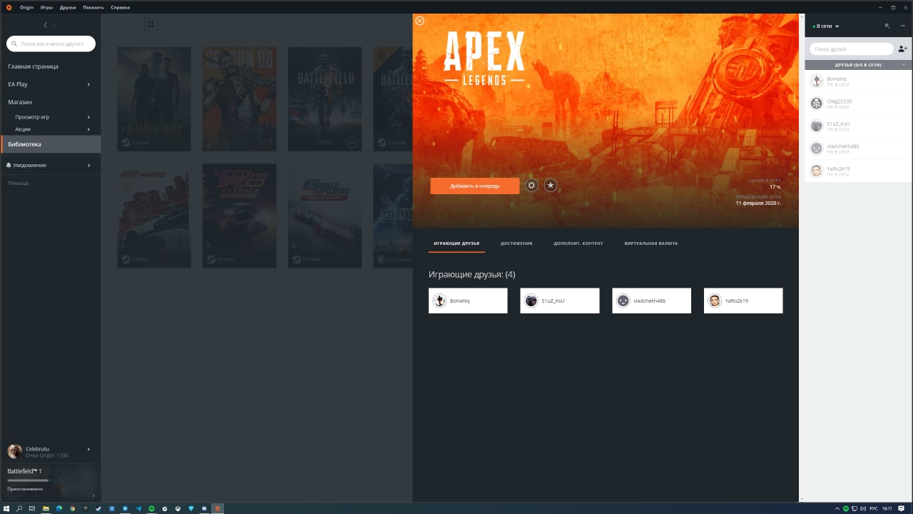Show hidden tray icons

pos(837,508)
